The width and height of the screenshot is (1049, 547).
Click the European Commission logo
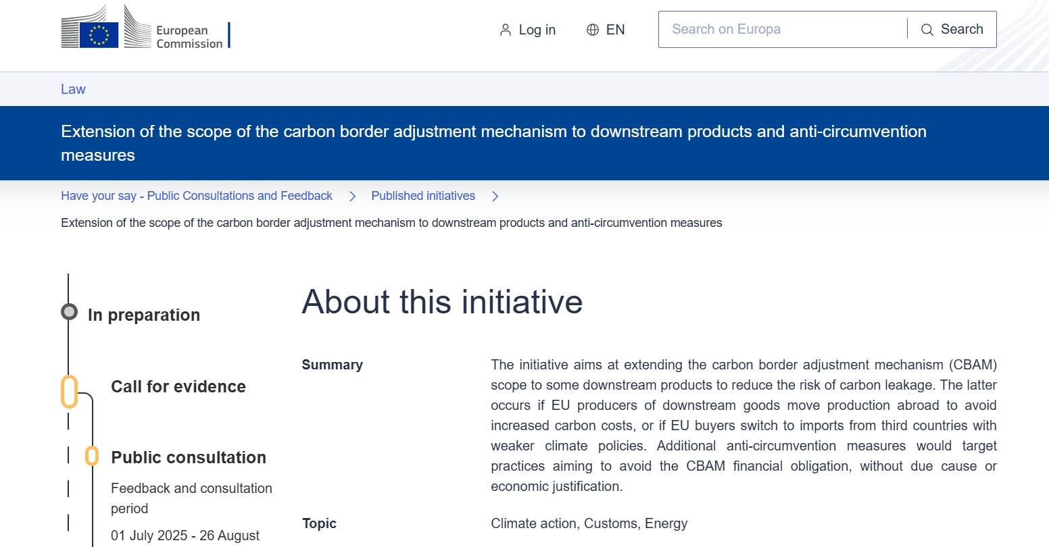(145, 28)
